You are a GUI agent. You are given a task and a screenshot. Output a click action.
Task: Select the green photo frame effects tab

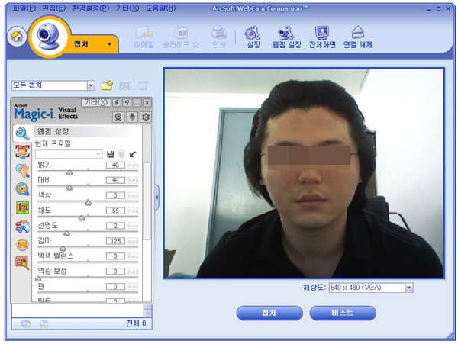pos(22,207)
